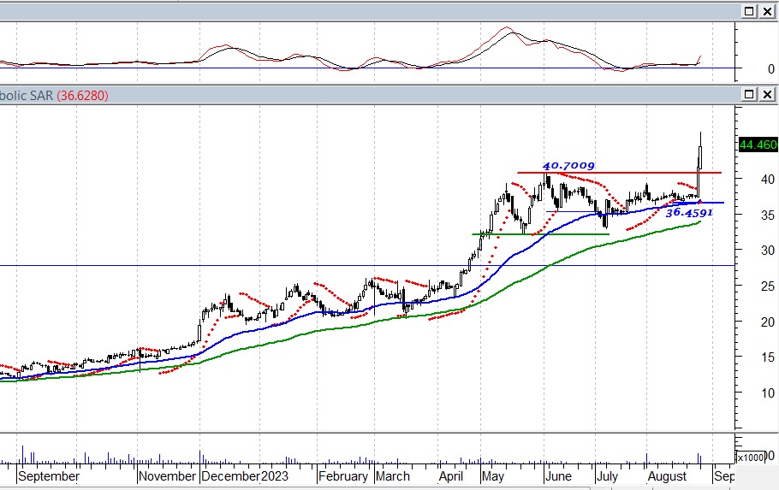Select the short green horizontal support line
Image resolution: width=779 pixels, height=490 pixels.
(x=539, y=233)
